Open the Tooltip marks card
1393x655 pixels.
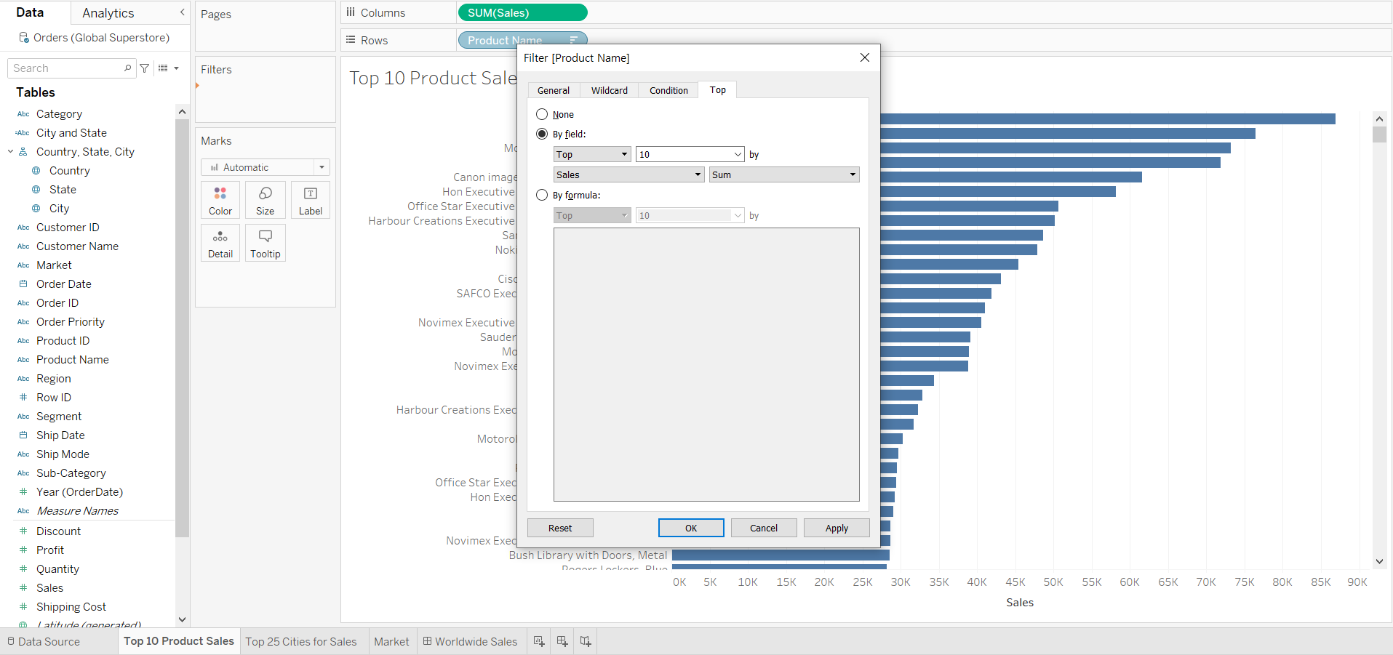pyautogui.click(x=266, y=243)
